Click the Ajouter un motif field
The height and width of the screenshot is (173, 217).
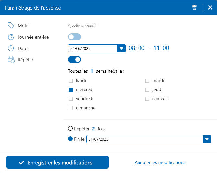tap(82, 25)
